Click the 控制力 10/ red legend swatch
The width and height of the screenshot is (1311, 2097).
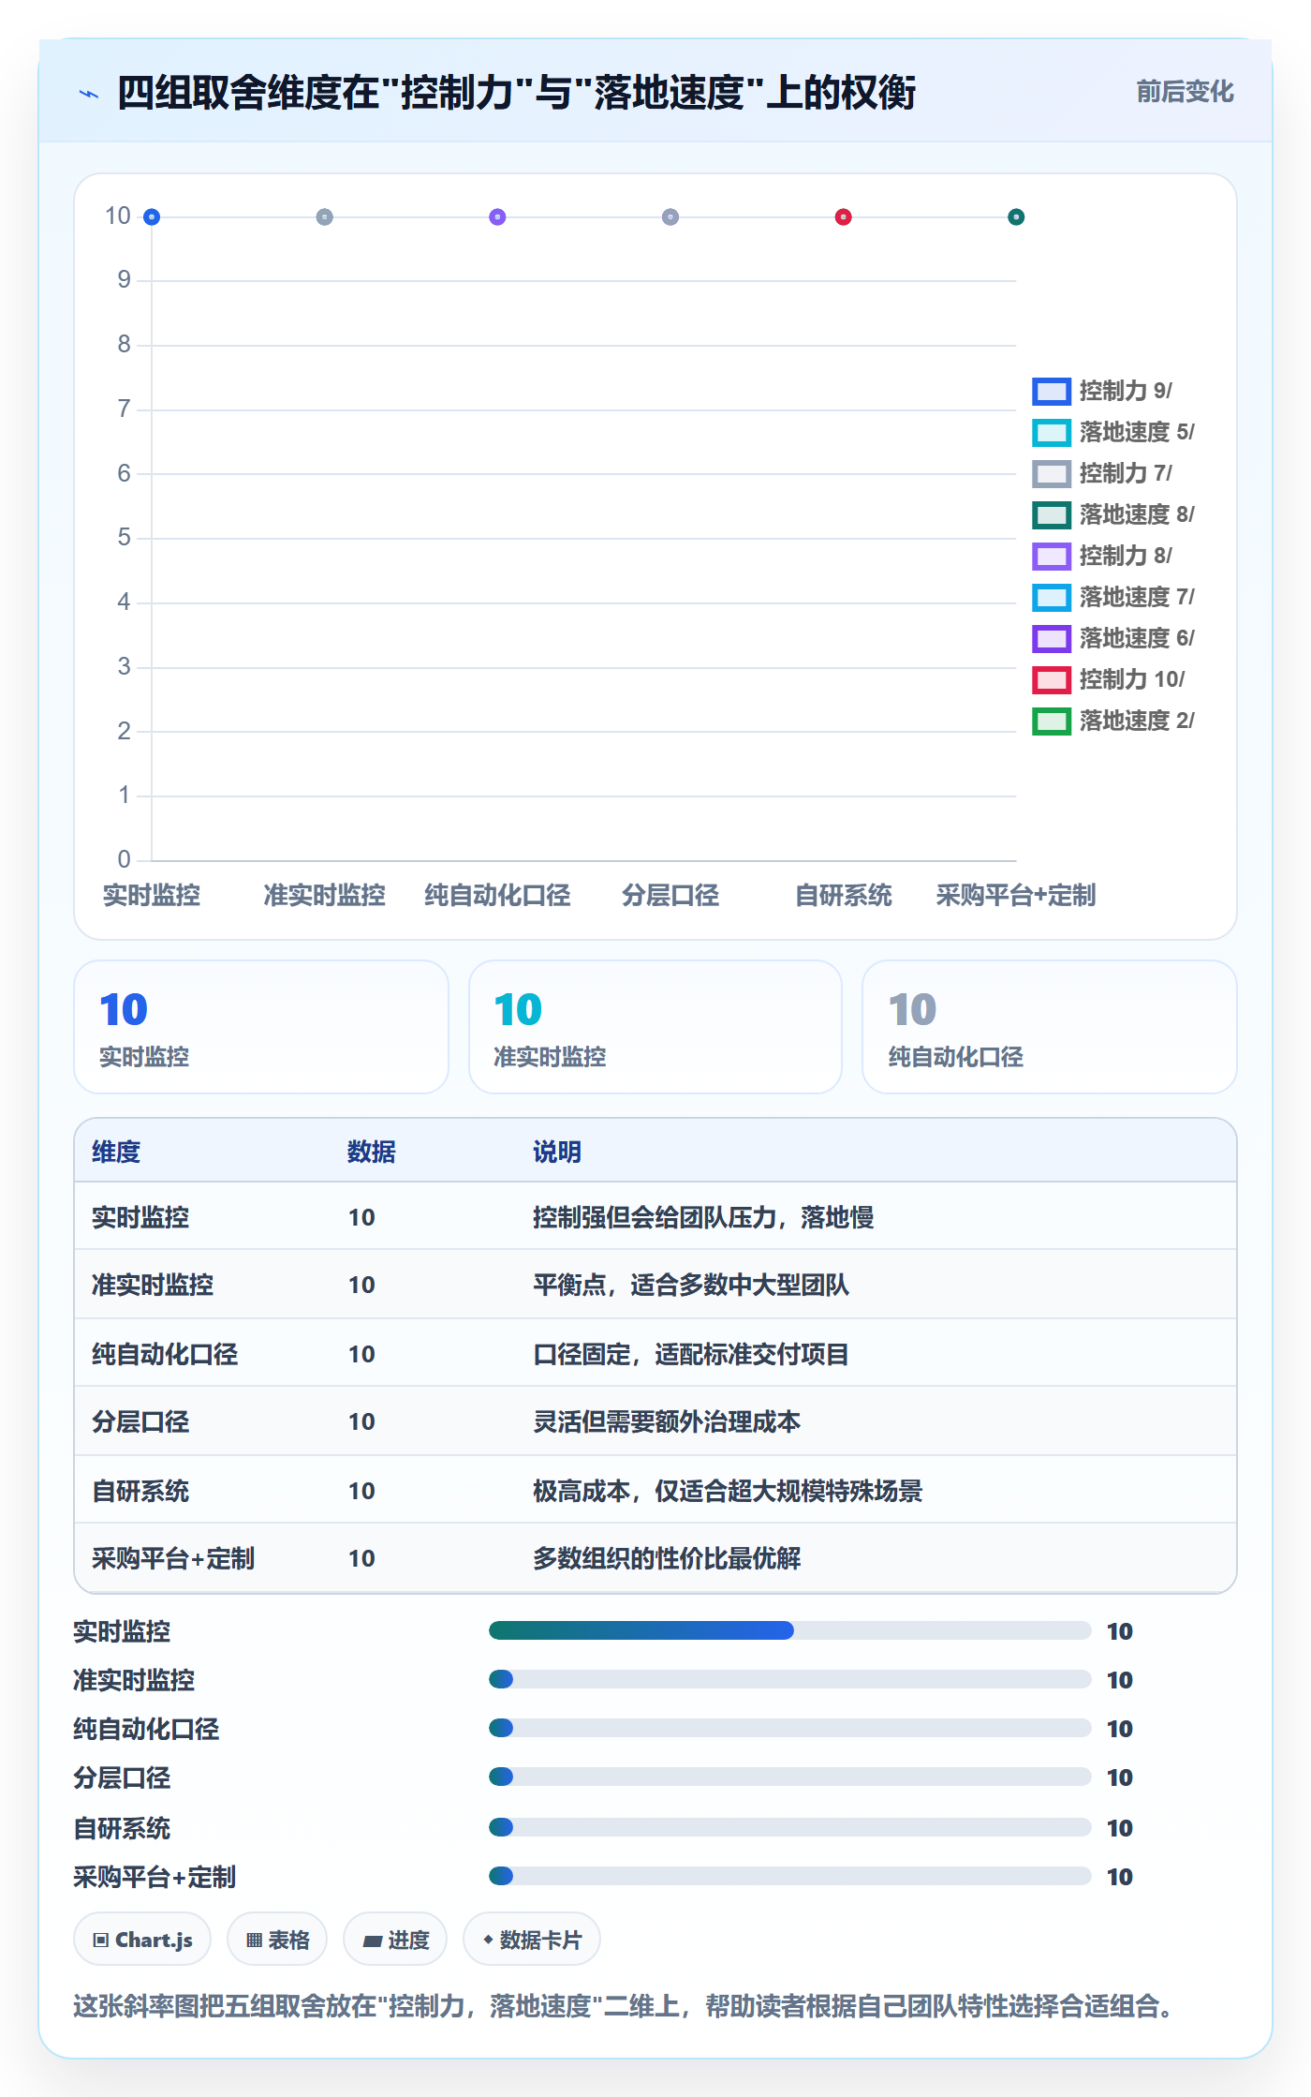1052,679
